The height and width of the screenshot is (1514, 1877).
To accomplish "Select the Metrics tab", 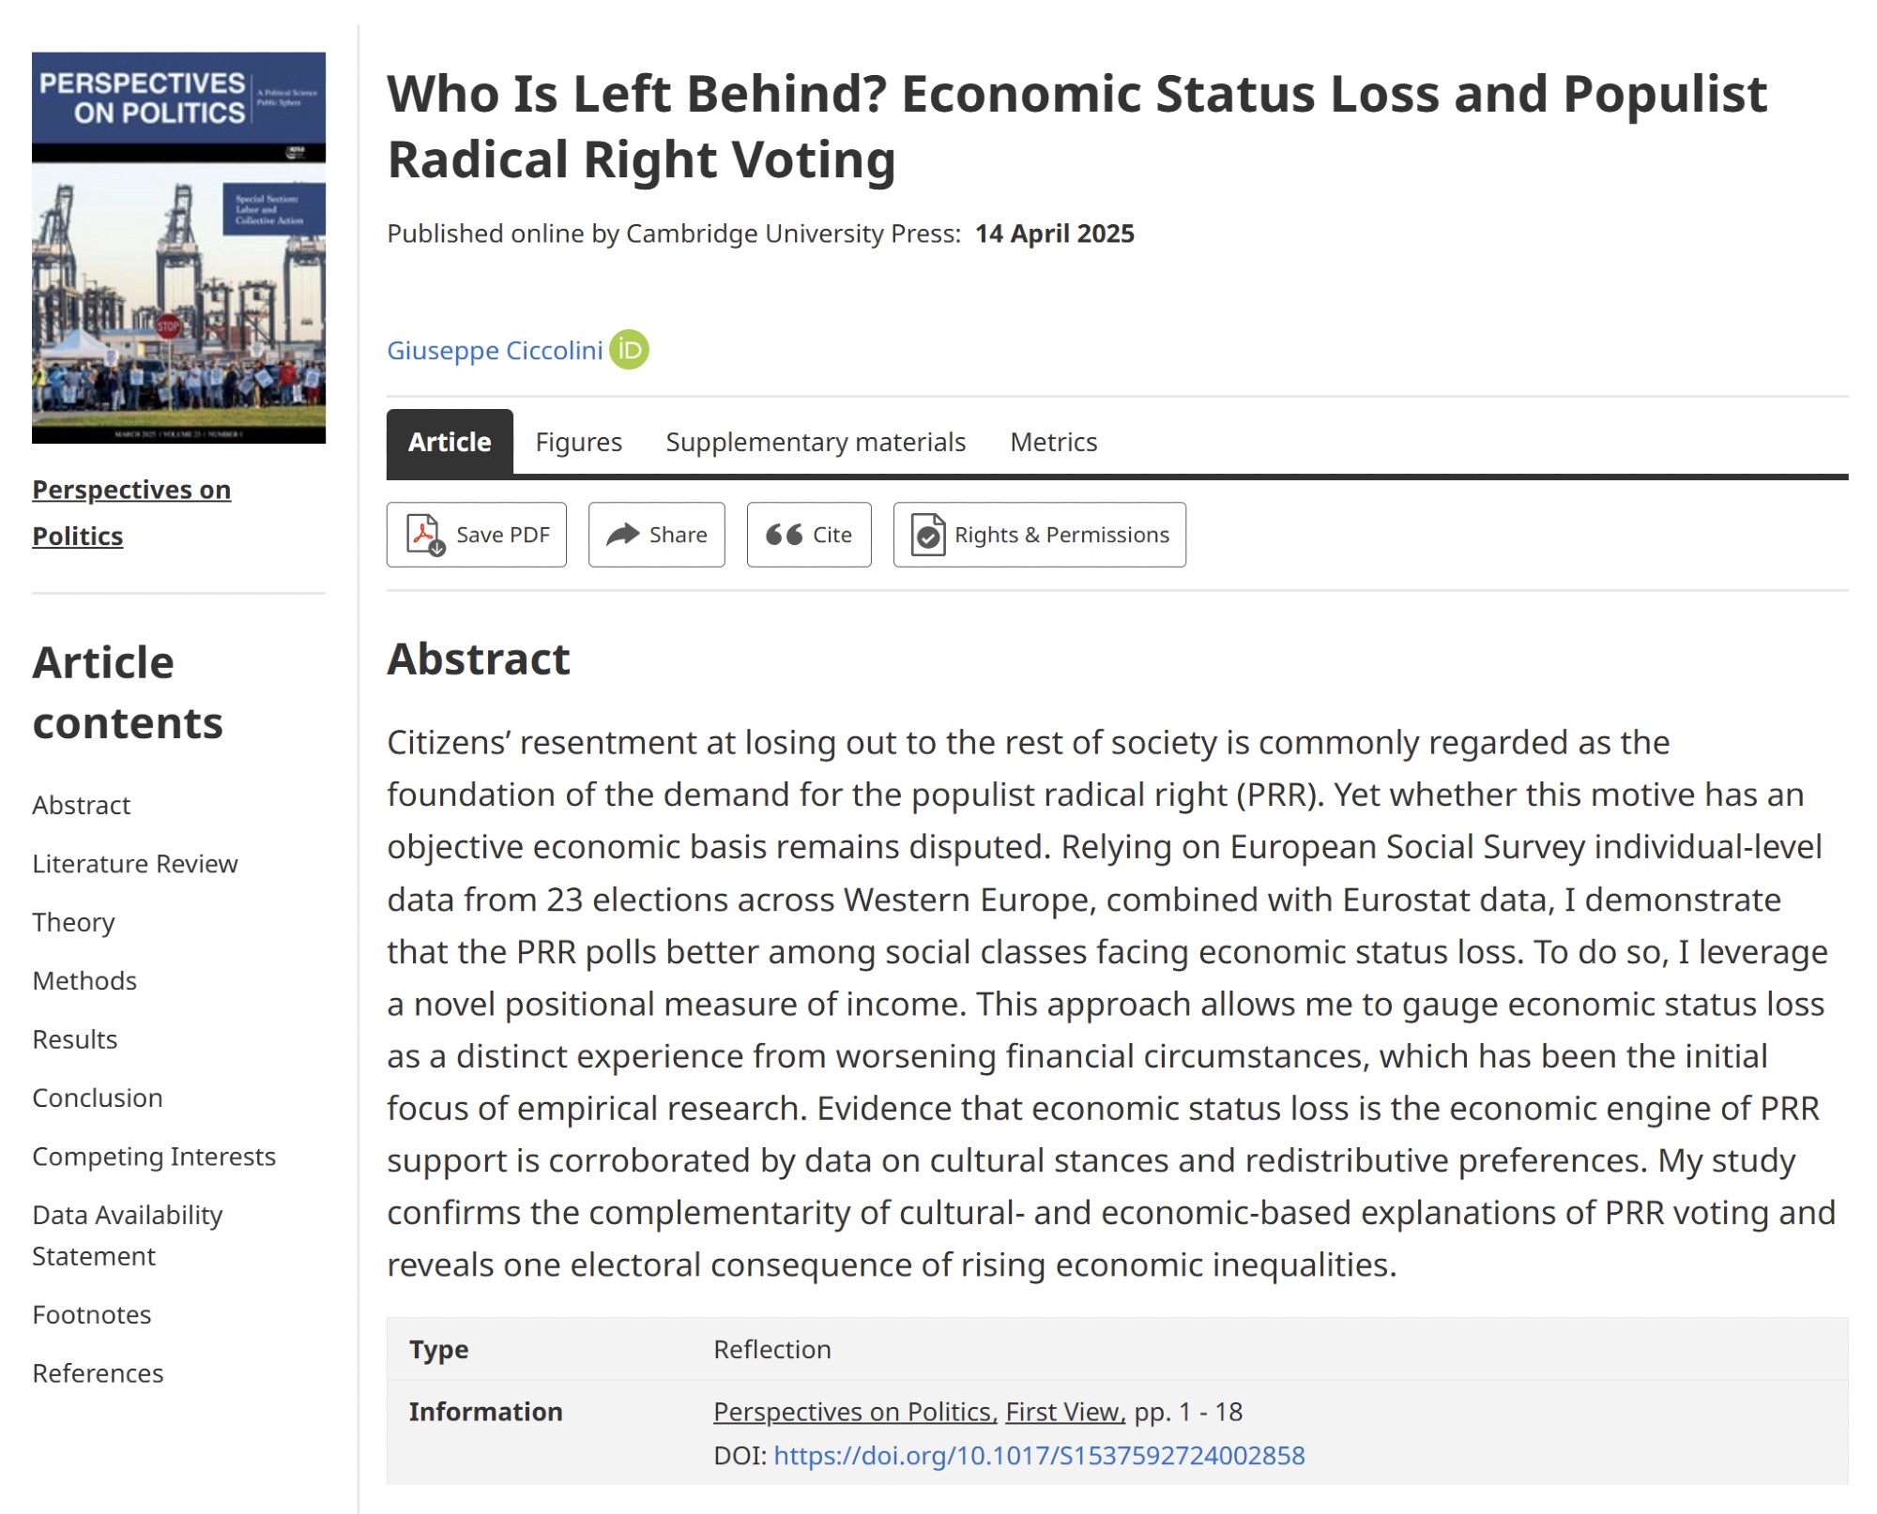I will [1053, 442].
